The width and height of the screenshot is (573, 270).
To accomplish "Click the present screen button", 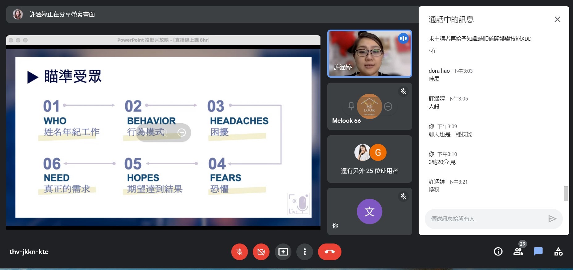I will pos(283,252).
